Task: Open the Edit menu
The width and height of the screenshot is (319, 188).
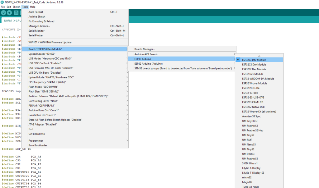Action: [x=9, y=7]
